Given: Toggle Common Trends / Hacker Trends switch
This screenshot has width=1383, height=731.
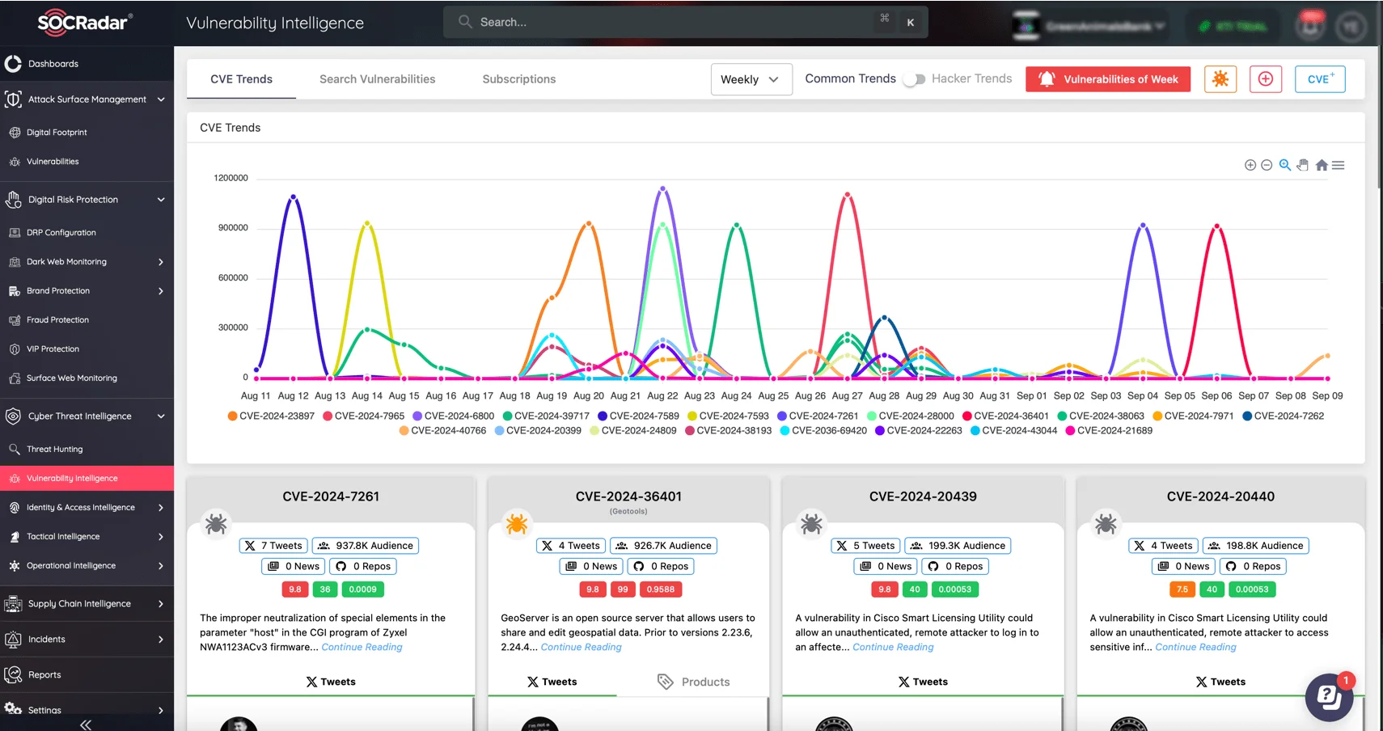Looking at the screenshot, I should click(x=914, y=79).
